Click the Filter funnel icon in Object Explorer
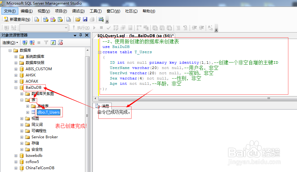Viewport: 297px width, 172px height. pos(46,43)
